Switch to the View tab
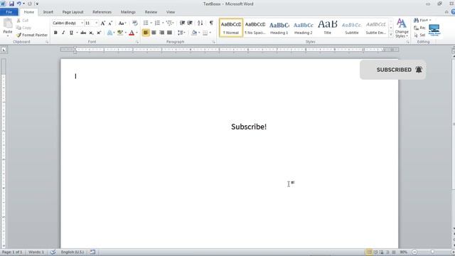 click(171, 12)
